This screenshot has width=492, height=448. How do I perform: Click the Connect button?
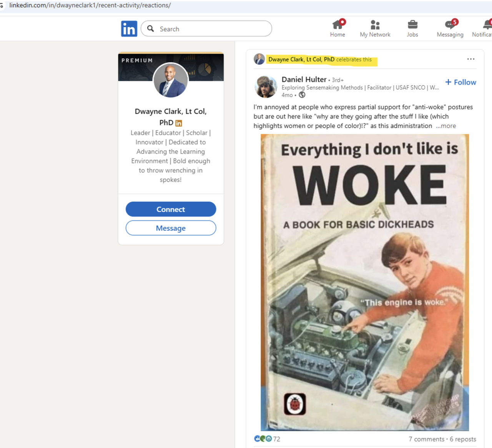pos(171,209)
